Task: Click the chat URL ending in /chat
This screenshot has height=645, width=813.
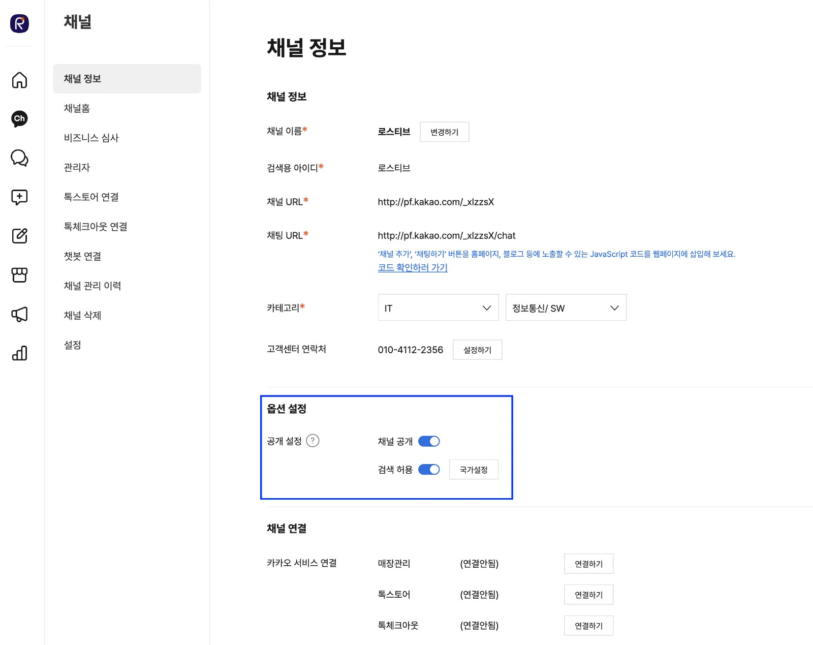Action: click(447, 235)
